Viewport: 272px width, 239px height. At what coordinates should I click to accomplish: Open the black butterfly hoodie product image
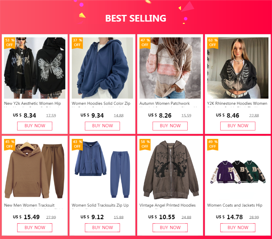point(35,68)
